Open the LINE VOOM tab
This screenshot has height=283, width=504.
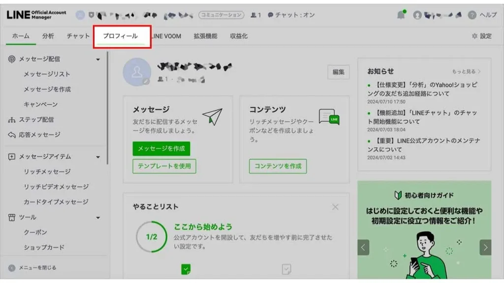pyautogui.click(x=167, y=36)
